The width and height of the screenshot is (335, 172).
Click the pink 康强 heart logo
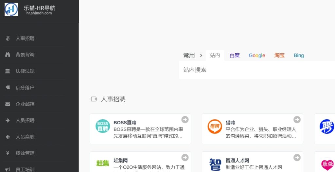point(327,165)
